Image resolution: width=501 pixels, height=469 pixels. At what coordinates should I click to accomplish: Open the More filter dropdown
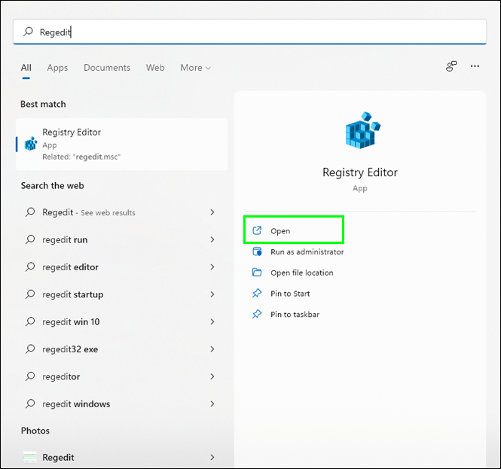point(196,68)
